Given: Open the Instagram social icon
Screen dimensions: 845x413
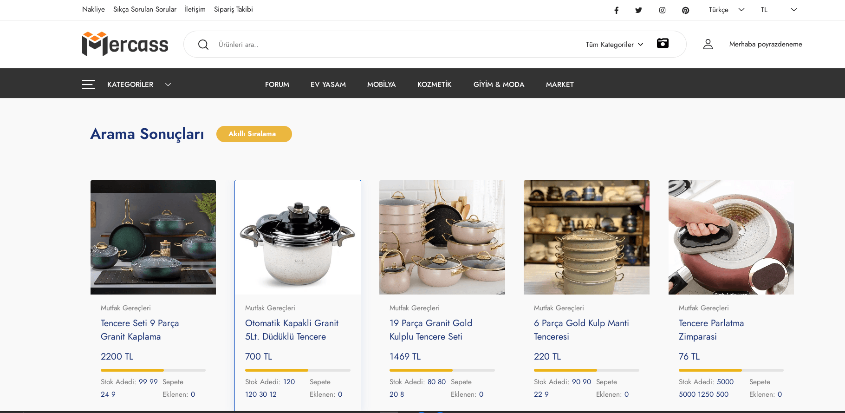Looking at the screenshot, I should 662,10.
